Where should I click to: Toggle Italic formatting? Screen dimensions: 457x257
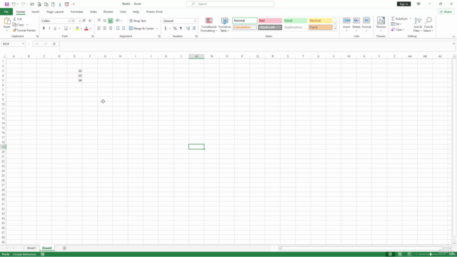click(49, 29)
